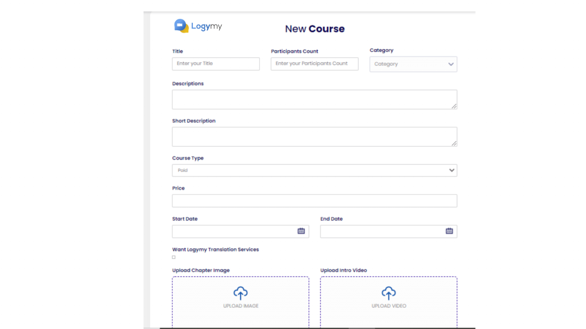Image resolution: width=586 pixels, height=329 pixels.
Task: Click the Course Type label
Action: [188, 158]
